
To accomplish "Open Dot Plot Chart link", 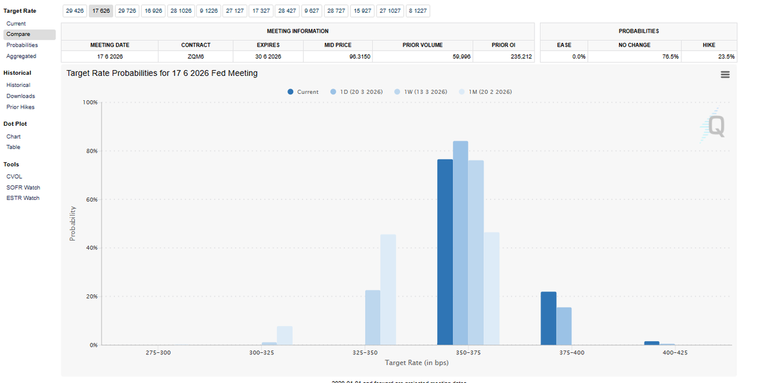I will click(x=13, y=137).
